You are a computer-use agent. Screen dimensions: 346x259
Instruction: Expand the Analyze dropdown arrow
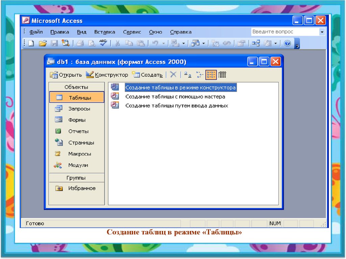click(203, 43)
